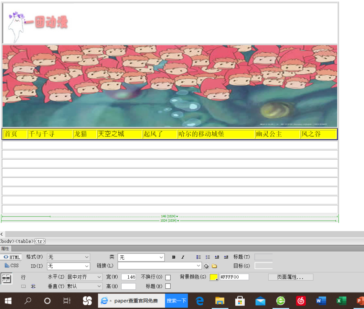Image resolution: width=364 pixels, height=309 pixels.
Task: Click the split cell icon
Action: pos(33,286)
